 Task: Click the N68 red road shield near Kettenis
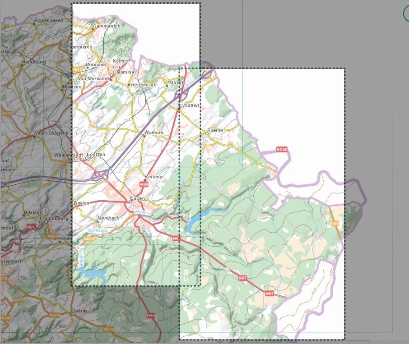[144, 184]
